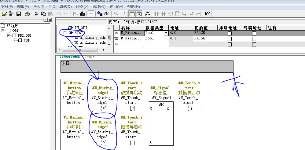
Task: Select the S7 程序 root node
Action: click(12, 26)
